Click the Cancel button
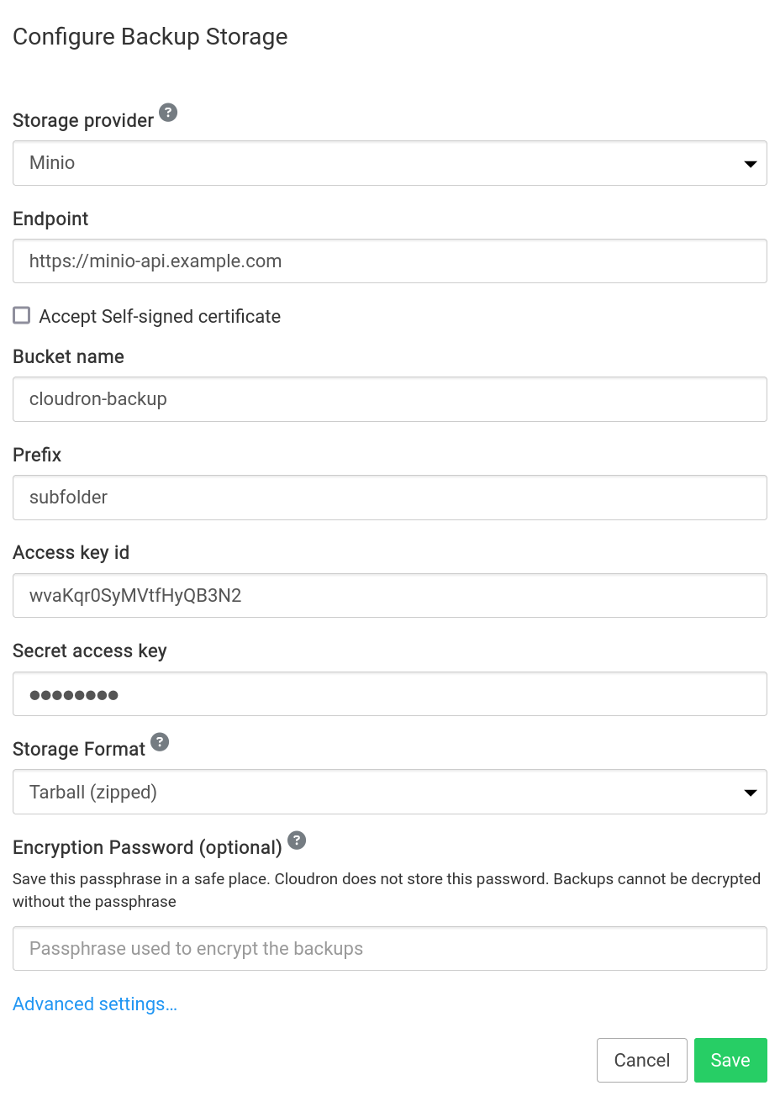This screenshot has height=1096, width=780. [641, 1060]
